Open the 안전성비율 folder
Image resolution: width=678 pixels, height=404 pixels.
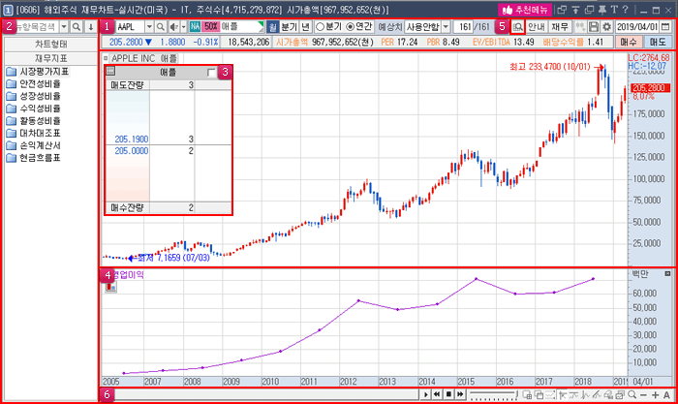34,84
